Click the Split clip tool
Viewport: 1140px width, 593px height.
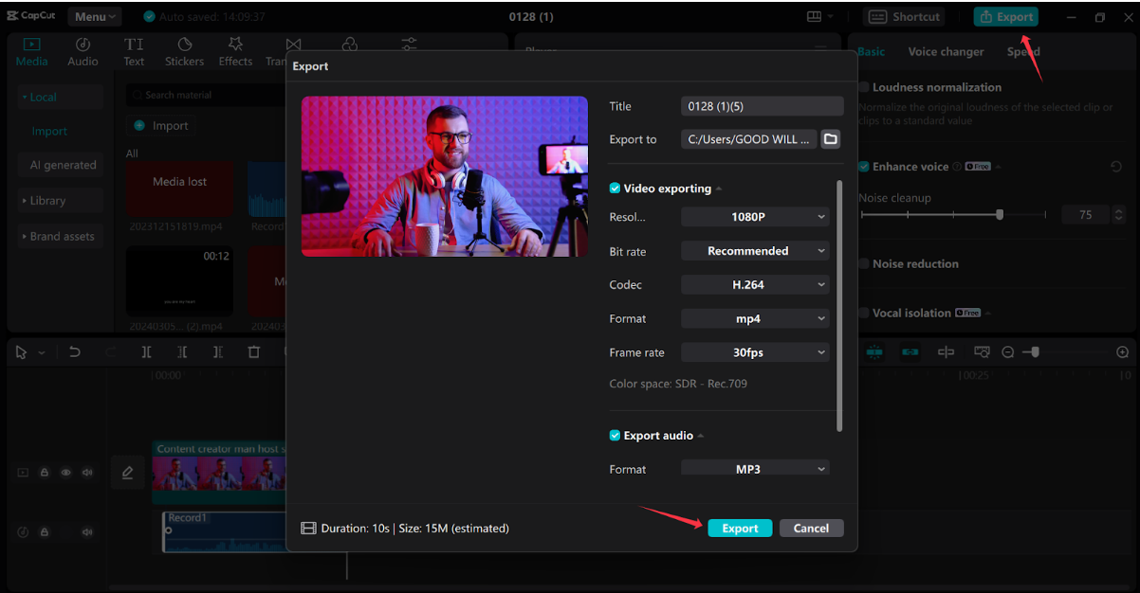click(x=146, y=352)
